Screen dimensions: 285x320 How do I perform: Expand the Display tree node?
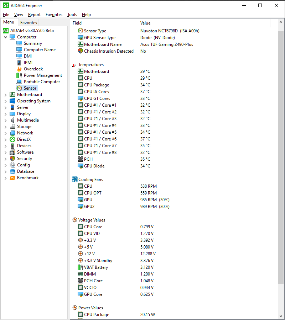point(5,114)
